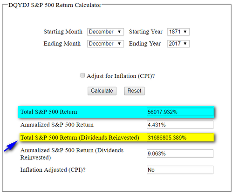The image size is (233, 194).
Task: Click the 'Adjust for Inflation (CPI)?' label text
Action: point(121,76)
